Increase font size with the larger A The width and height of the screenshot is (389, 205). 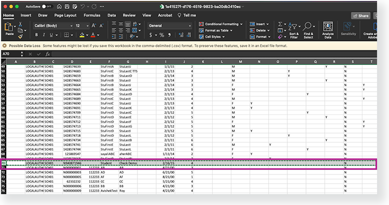click(93, 25)
